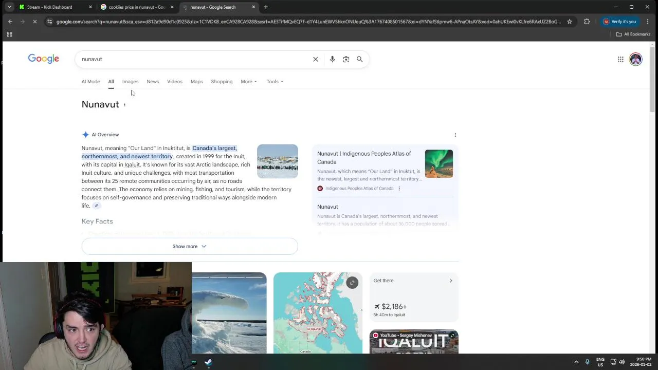The image size is (658, 370).
Task: Open the second Nunavut source card link
Action: (327, 207)
